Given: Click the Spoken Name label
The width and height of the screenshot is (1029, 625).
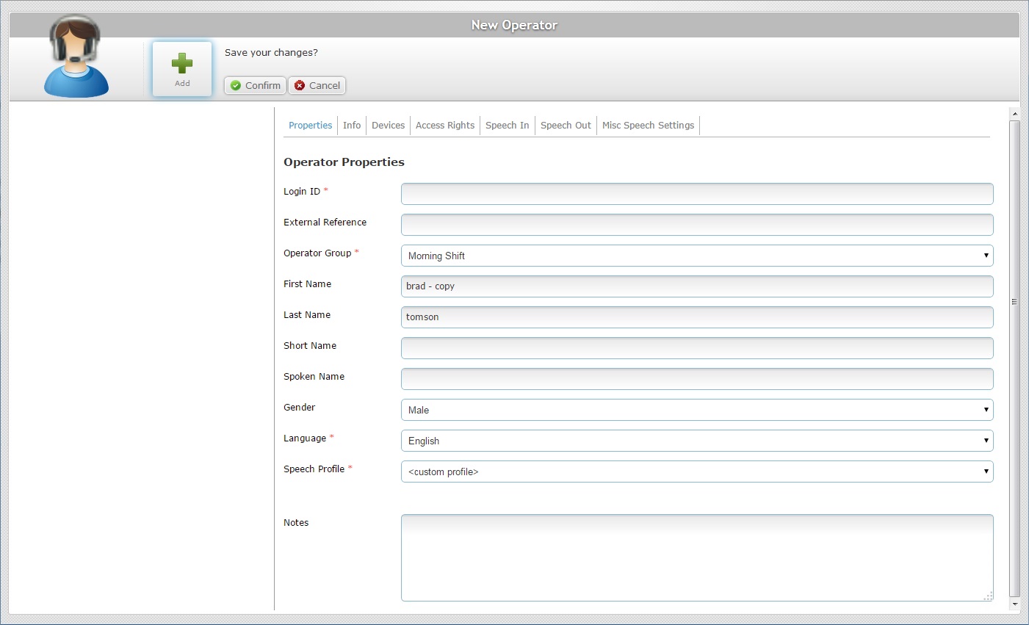Looking at the screenshot, I should click(x=314, y=377).
